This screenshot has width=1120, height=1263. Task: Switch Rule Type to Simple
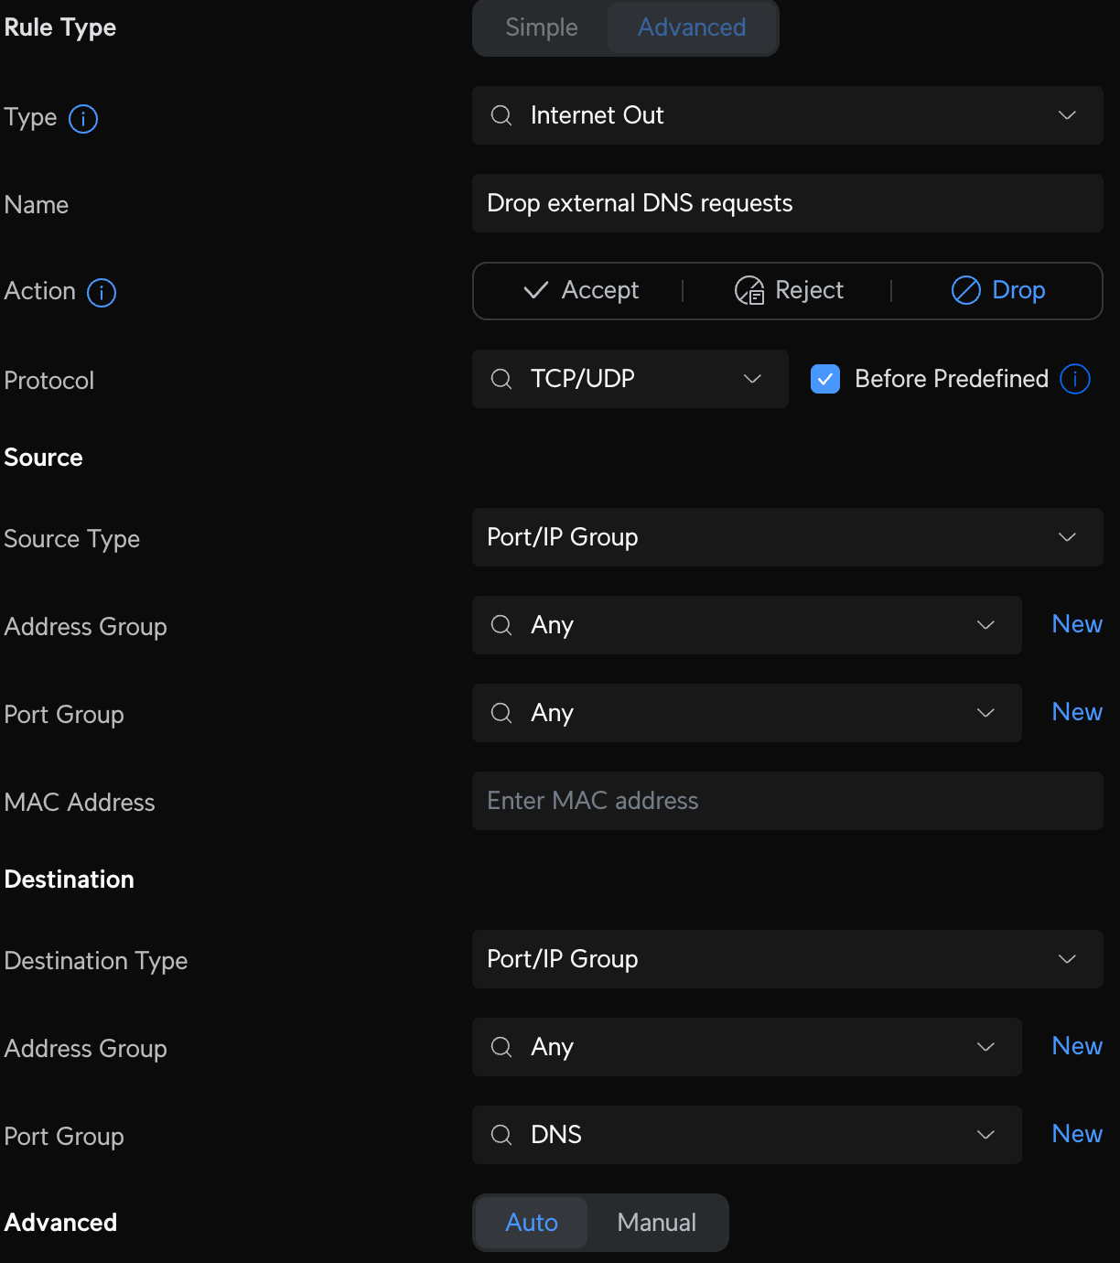542,27
